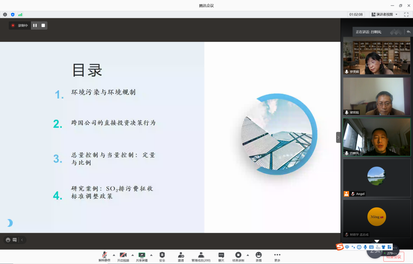413x264 pixels.
Task: Expand audio options arrow beside 解除静音
Action: pos(114,255)
